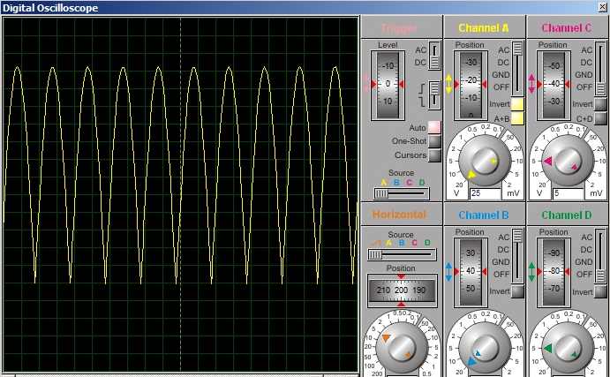Click the pink Channel C position arrow
Viewport: 610px width, 377px height.
point(531,84)
